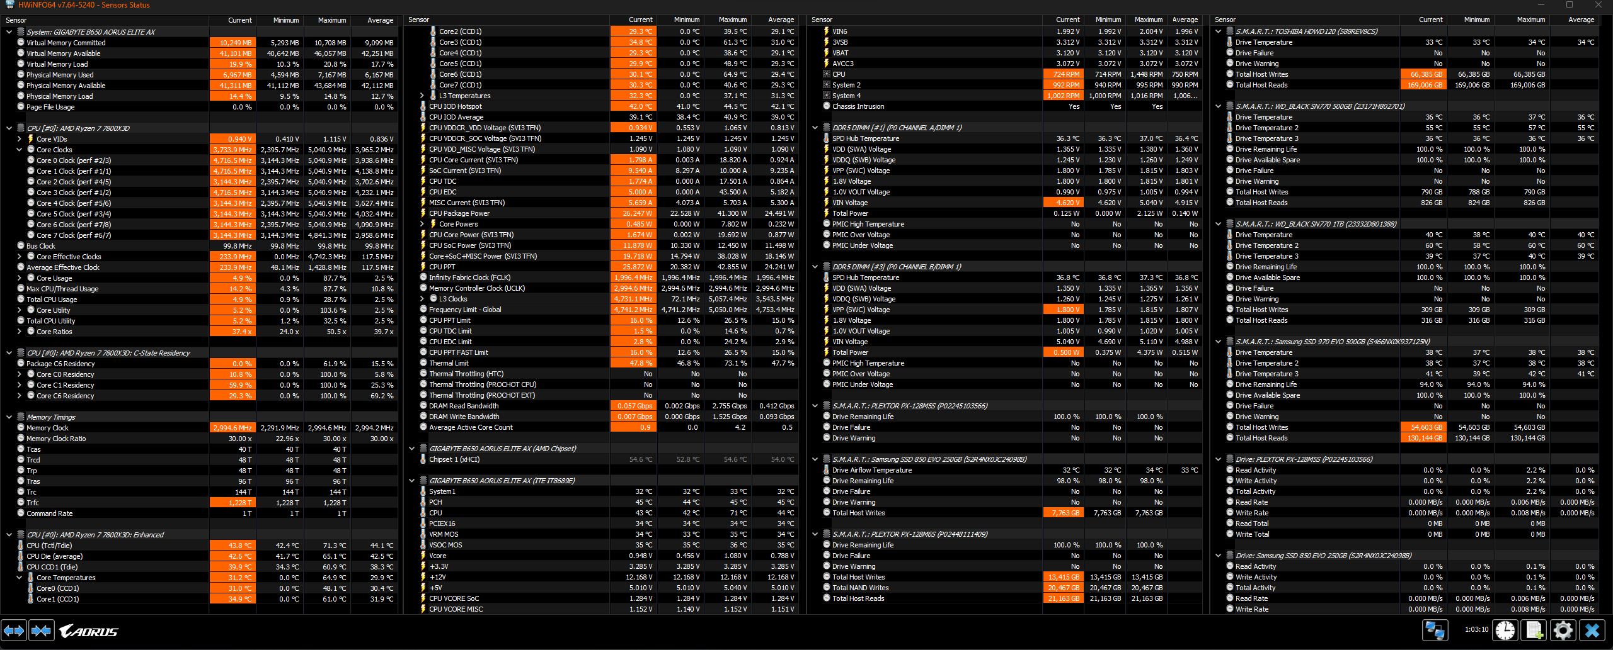
Task: Collapse the Core Temperatures tree
Action: [x=19, y=578]
